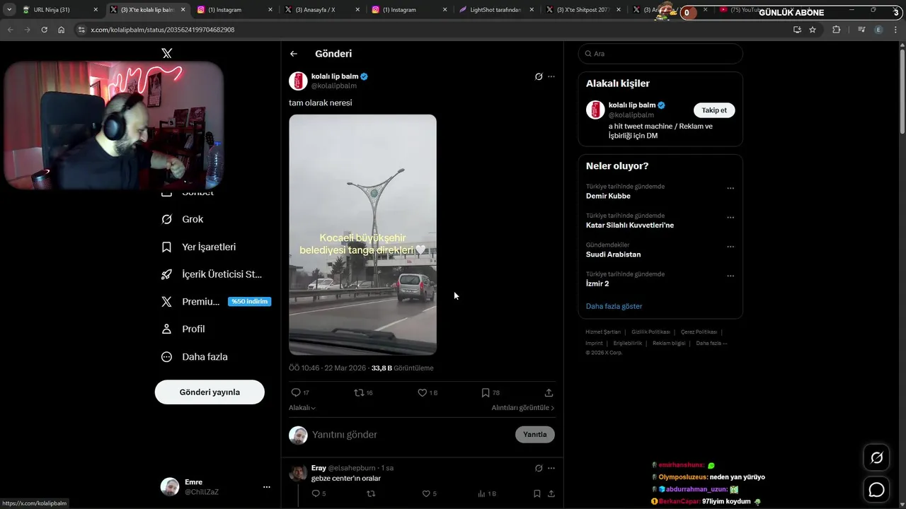
Task: Switch to the X'te Shitpost 2077 tab
Action: tap(583, 10)
